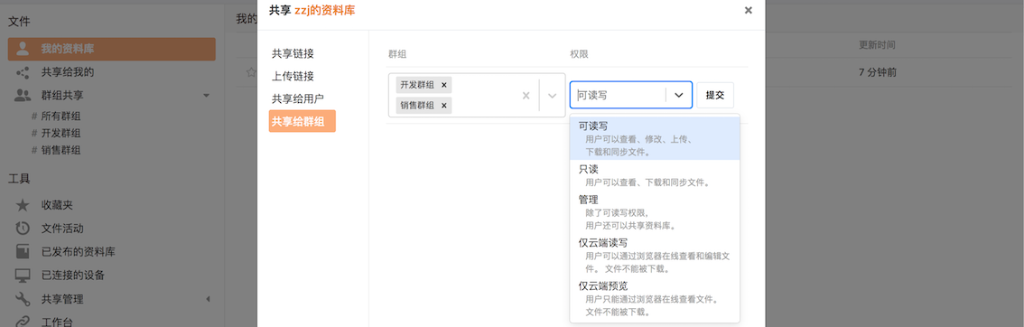Click the 已发布的资料库 icon
1024x327 pixels.
point(23,252)
